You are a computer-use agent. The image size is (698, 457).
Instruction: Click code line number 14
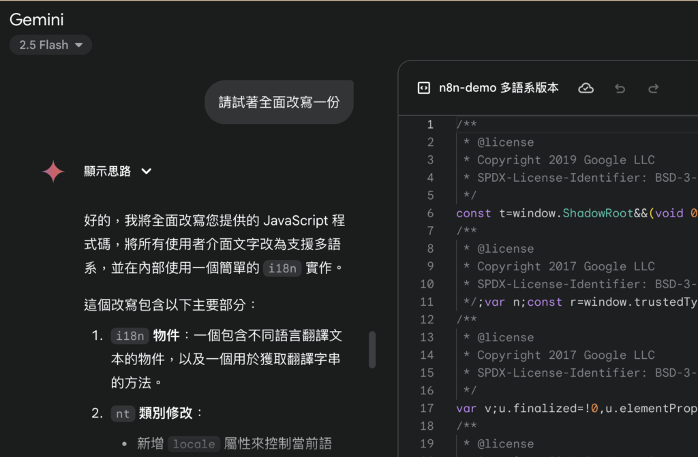click(x=427, y=355)
